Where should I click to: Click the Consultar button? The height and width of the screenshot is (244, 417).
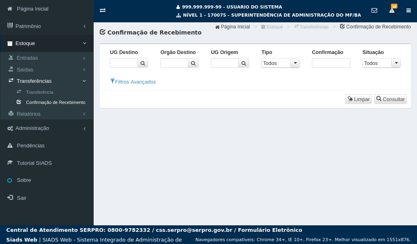coord(391,99)
